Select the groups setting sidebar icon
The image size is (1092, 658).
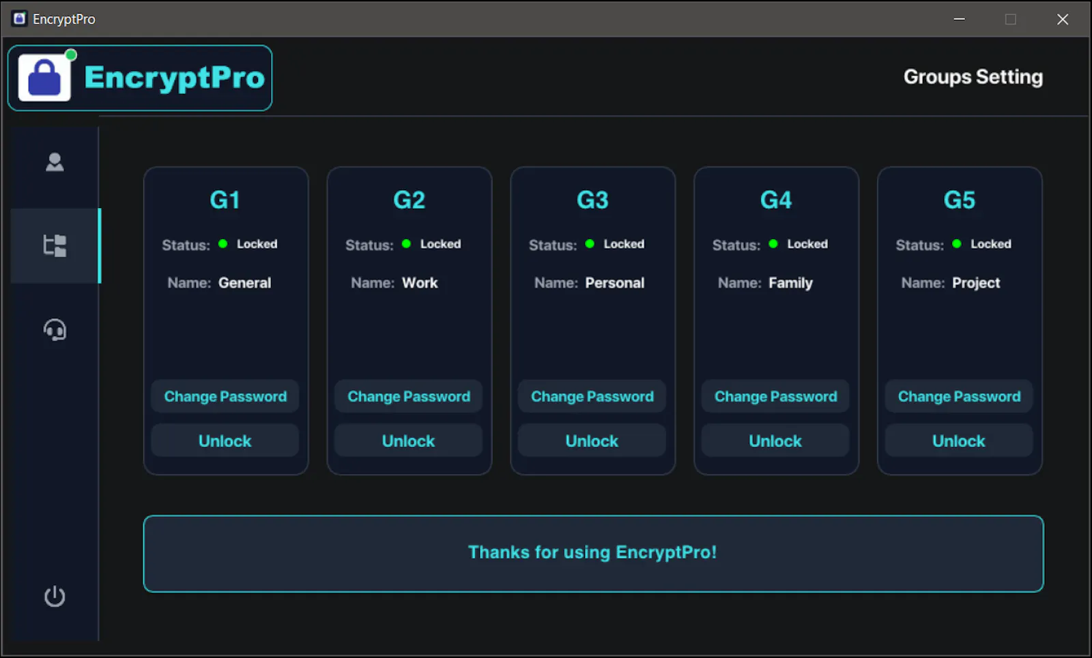(x=55, y=245)
